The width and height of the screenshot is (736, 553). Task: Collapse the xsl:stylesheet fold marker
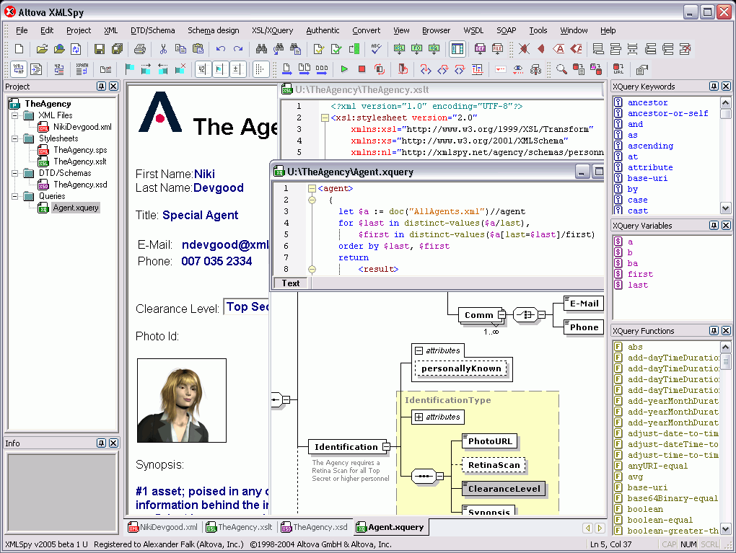[x=325, y=118]
